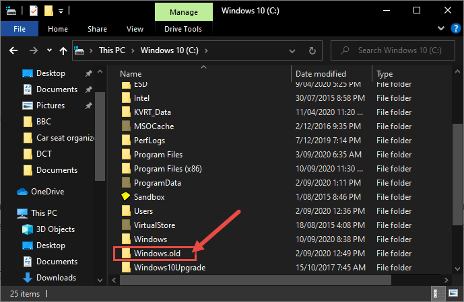464x302 pixels.
Task: Click New Folder icon in title bar
Action: [x=48, y=11]
